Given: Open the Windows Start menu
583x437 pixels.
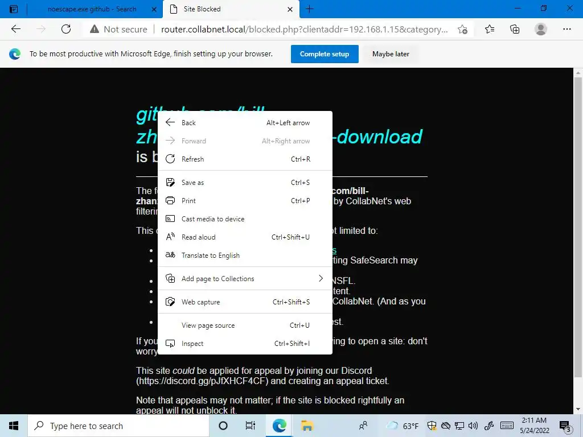Looking at the screenshot, I should tap(14, 426).
